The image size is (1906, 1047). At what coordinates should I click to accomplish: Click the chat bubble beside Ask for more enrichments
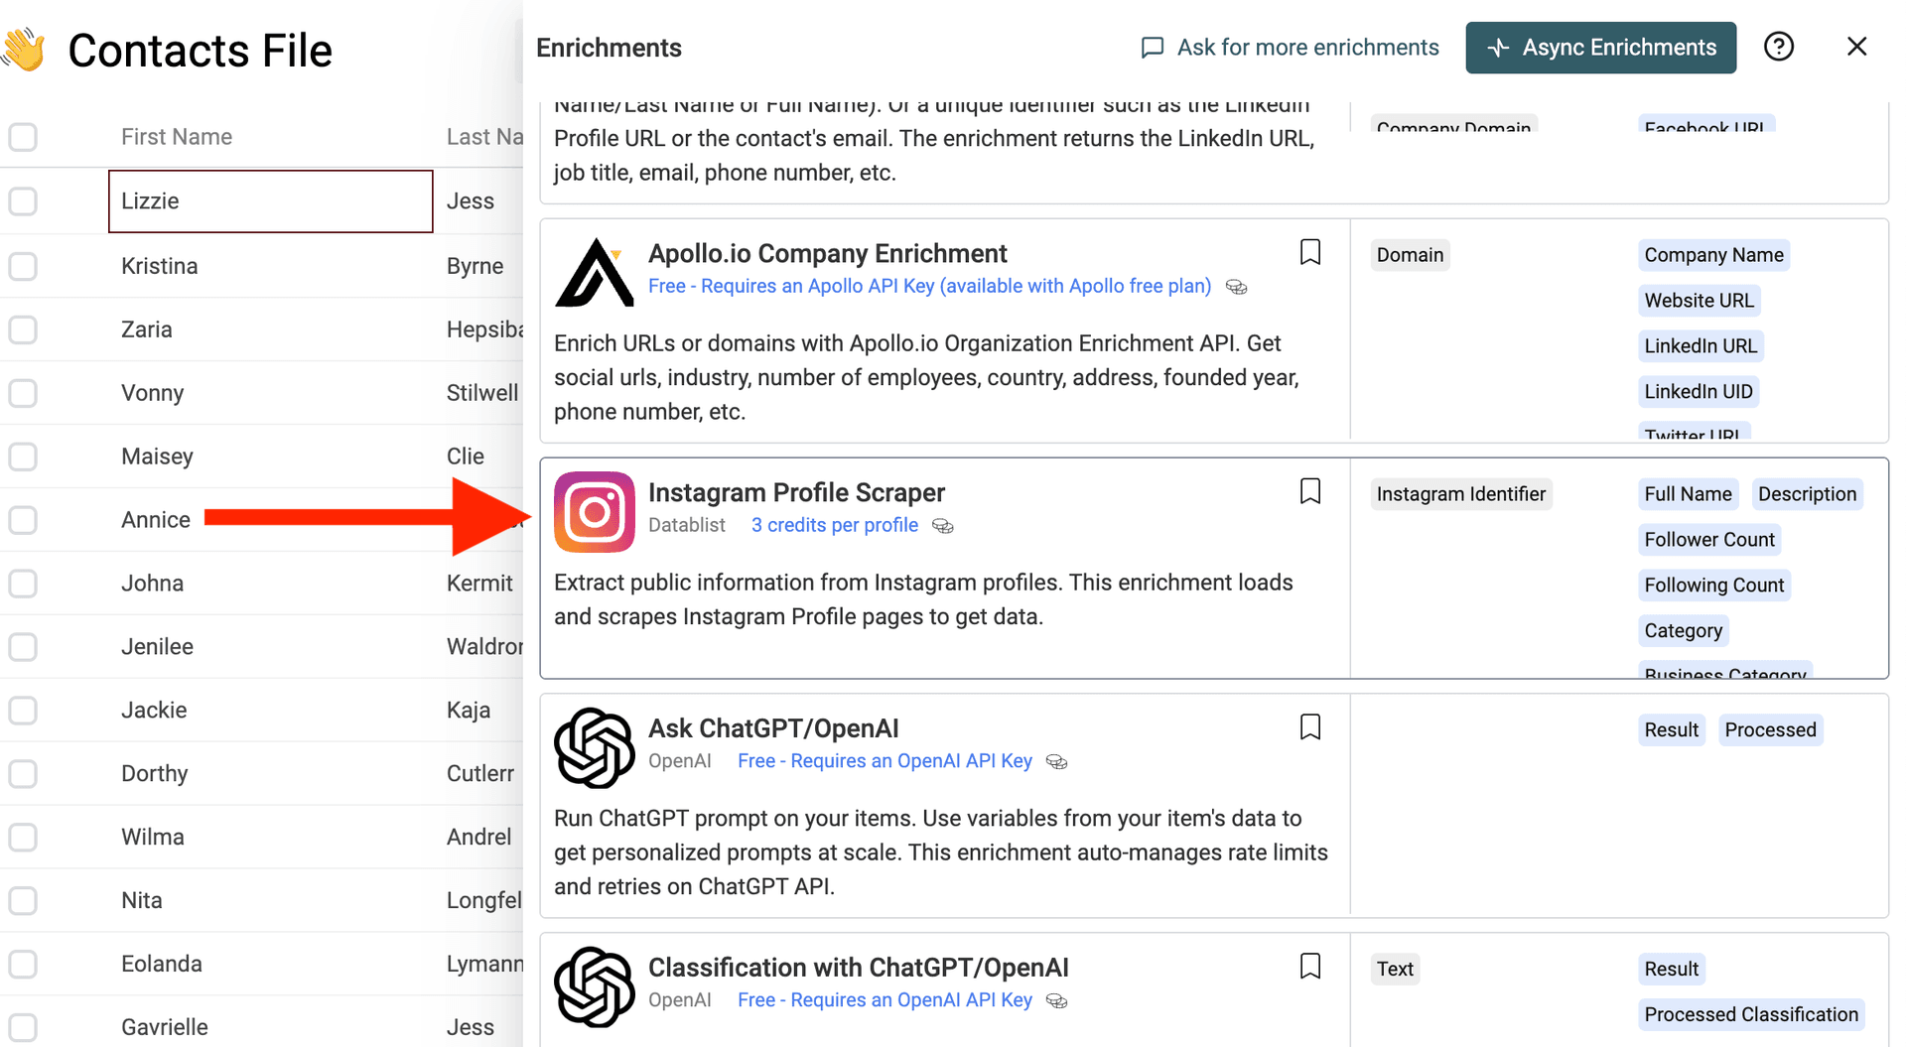pyautogui.click(x=1152, y=47)
